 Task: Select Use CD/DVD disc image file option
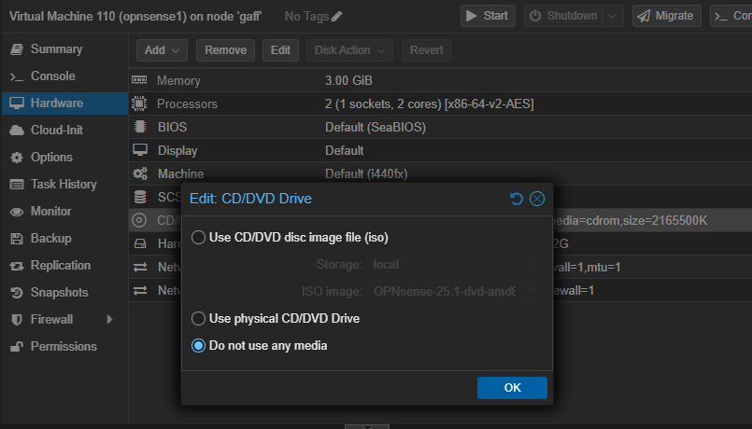(x=198, y=238)
